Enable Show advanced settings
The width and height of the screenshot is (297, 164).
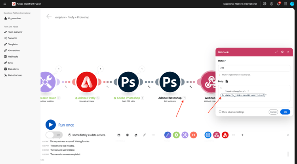220,112
